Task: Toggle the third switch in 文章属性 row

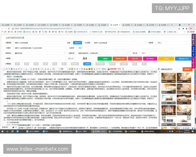Action: 38,64
